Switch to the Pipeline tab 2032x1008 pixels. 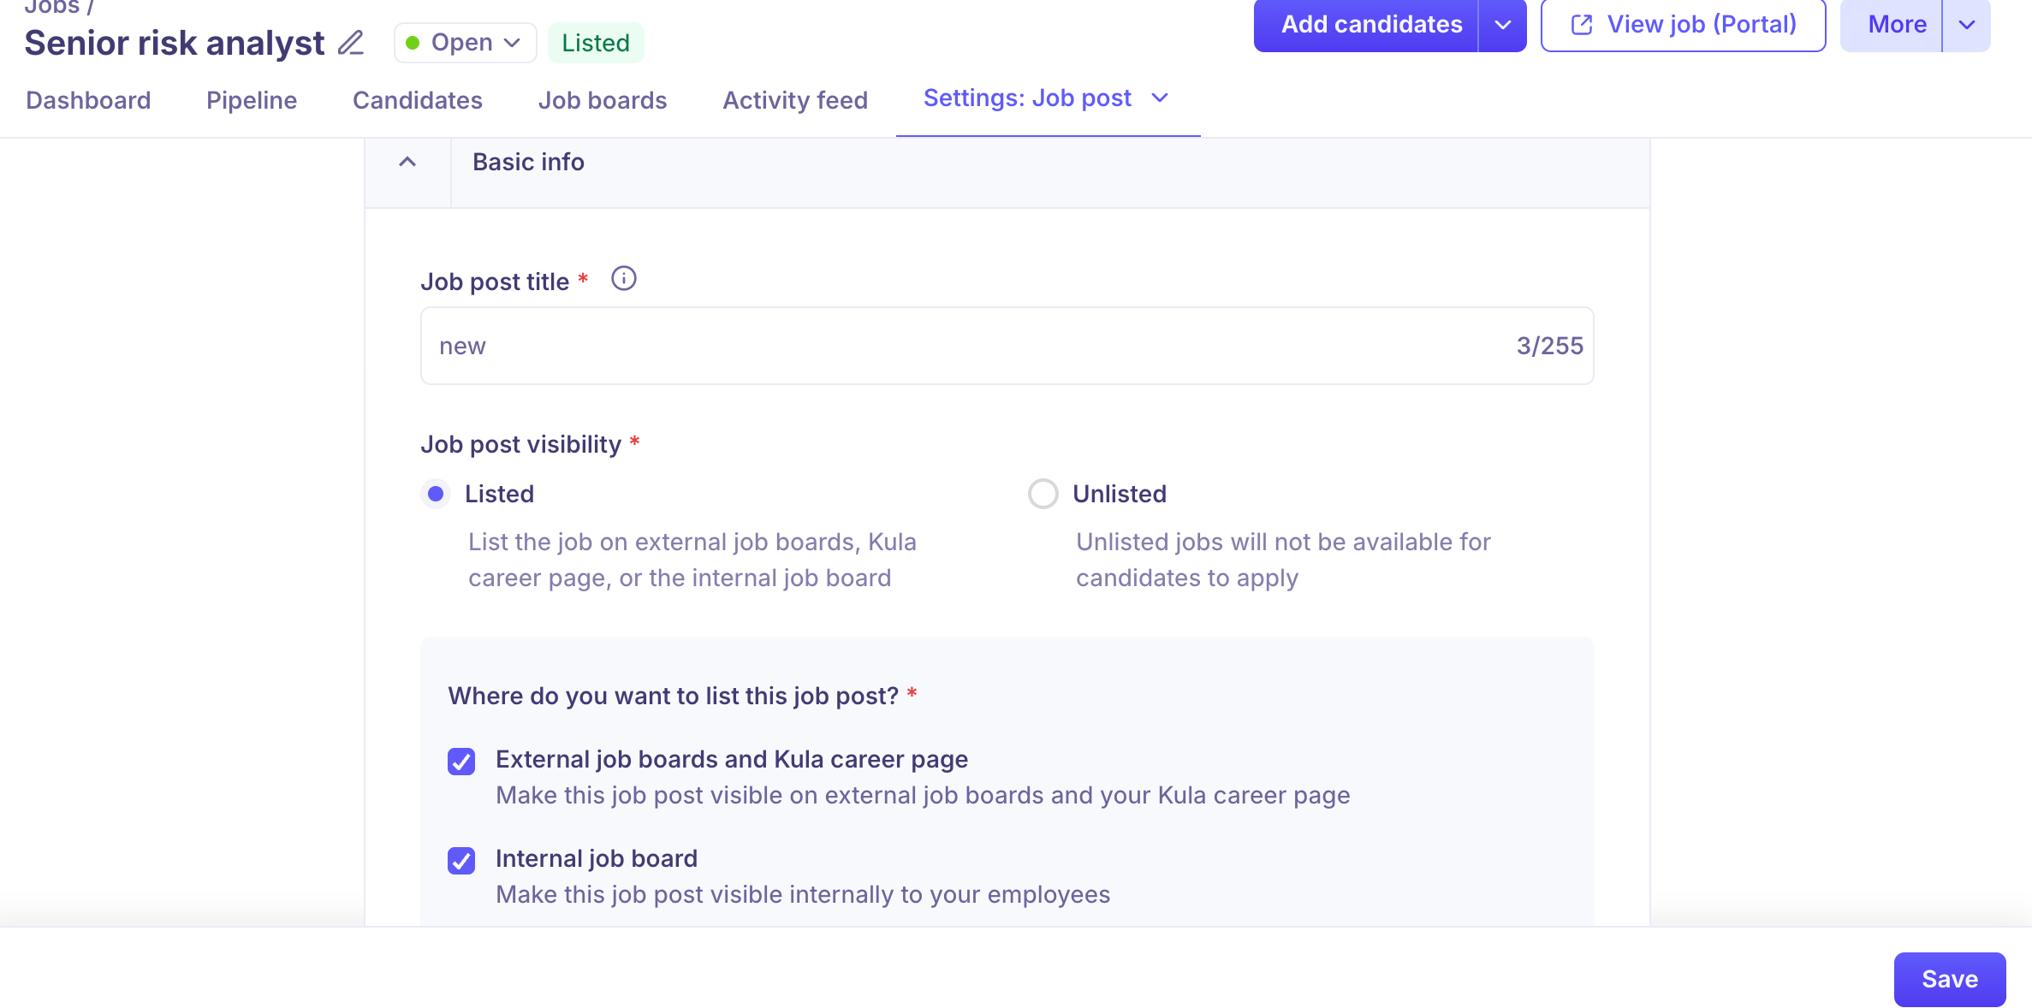[x=252, y=100]
